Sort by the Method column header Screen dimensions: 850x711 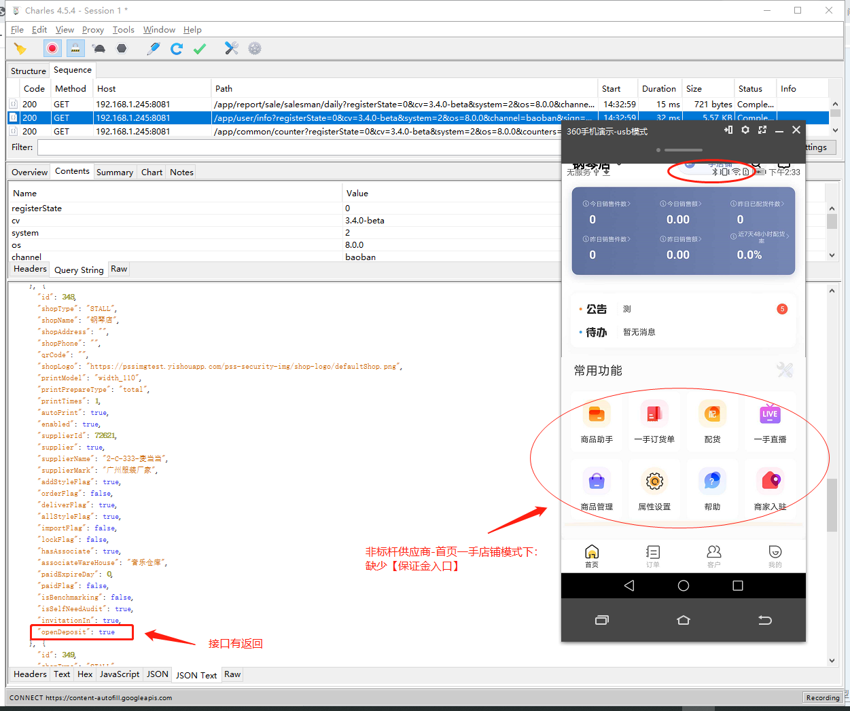(x=71, y=89)
